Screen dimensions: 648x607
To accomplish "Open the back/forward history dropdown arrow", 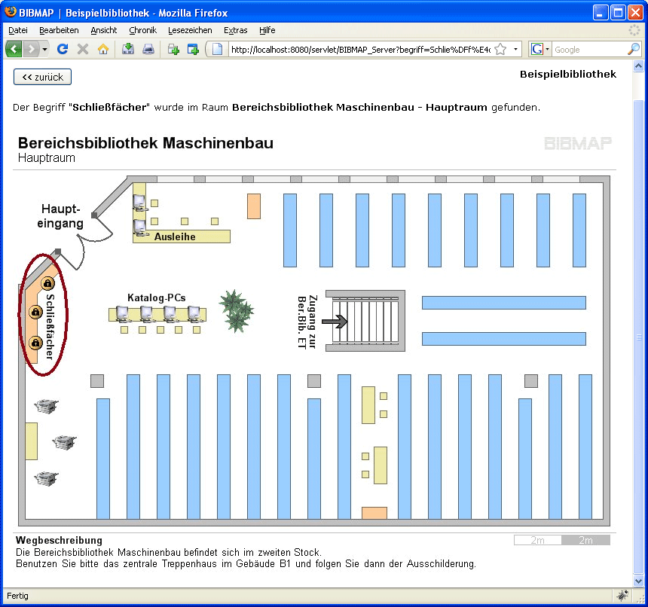I will [44, 50].
